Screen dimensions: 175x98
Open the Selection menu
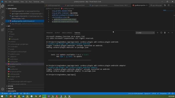pyautogui.click(x=16, y=2)
